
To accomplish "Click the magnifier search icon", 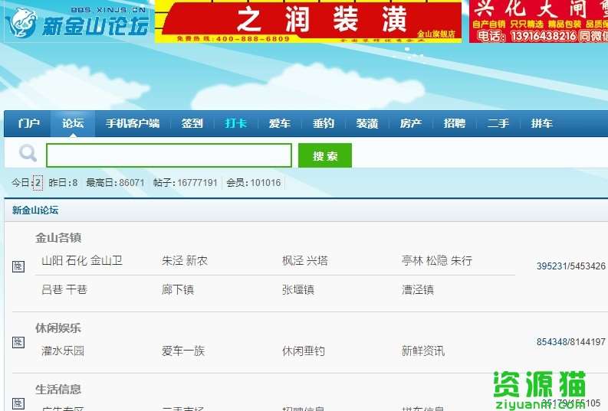I will [28, 154].
